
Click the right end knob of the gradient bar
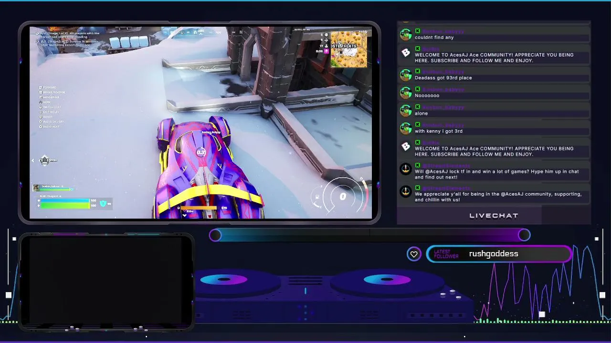tap(524, 235)
